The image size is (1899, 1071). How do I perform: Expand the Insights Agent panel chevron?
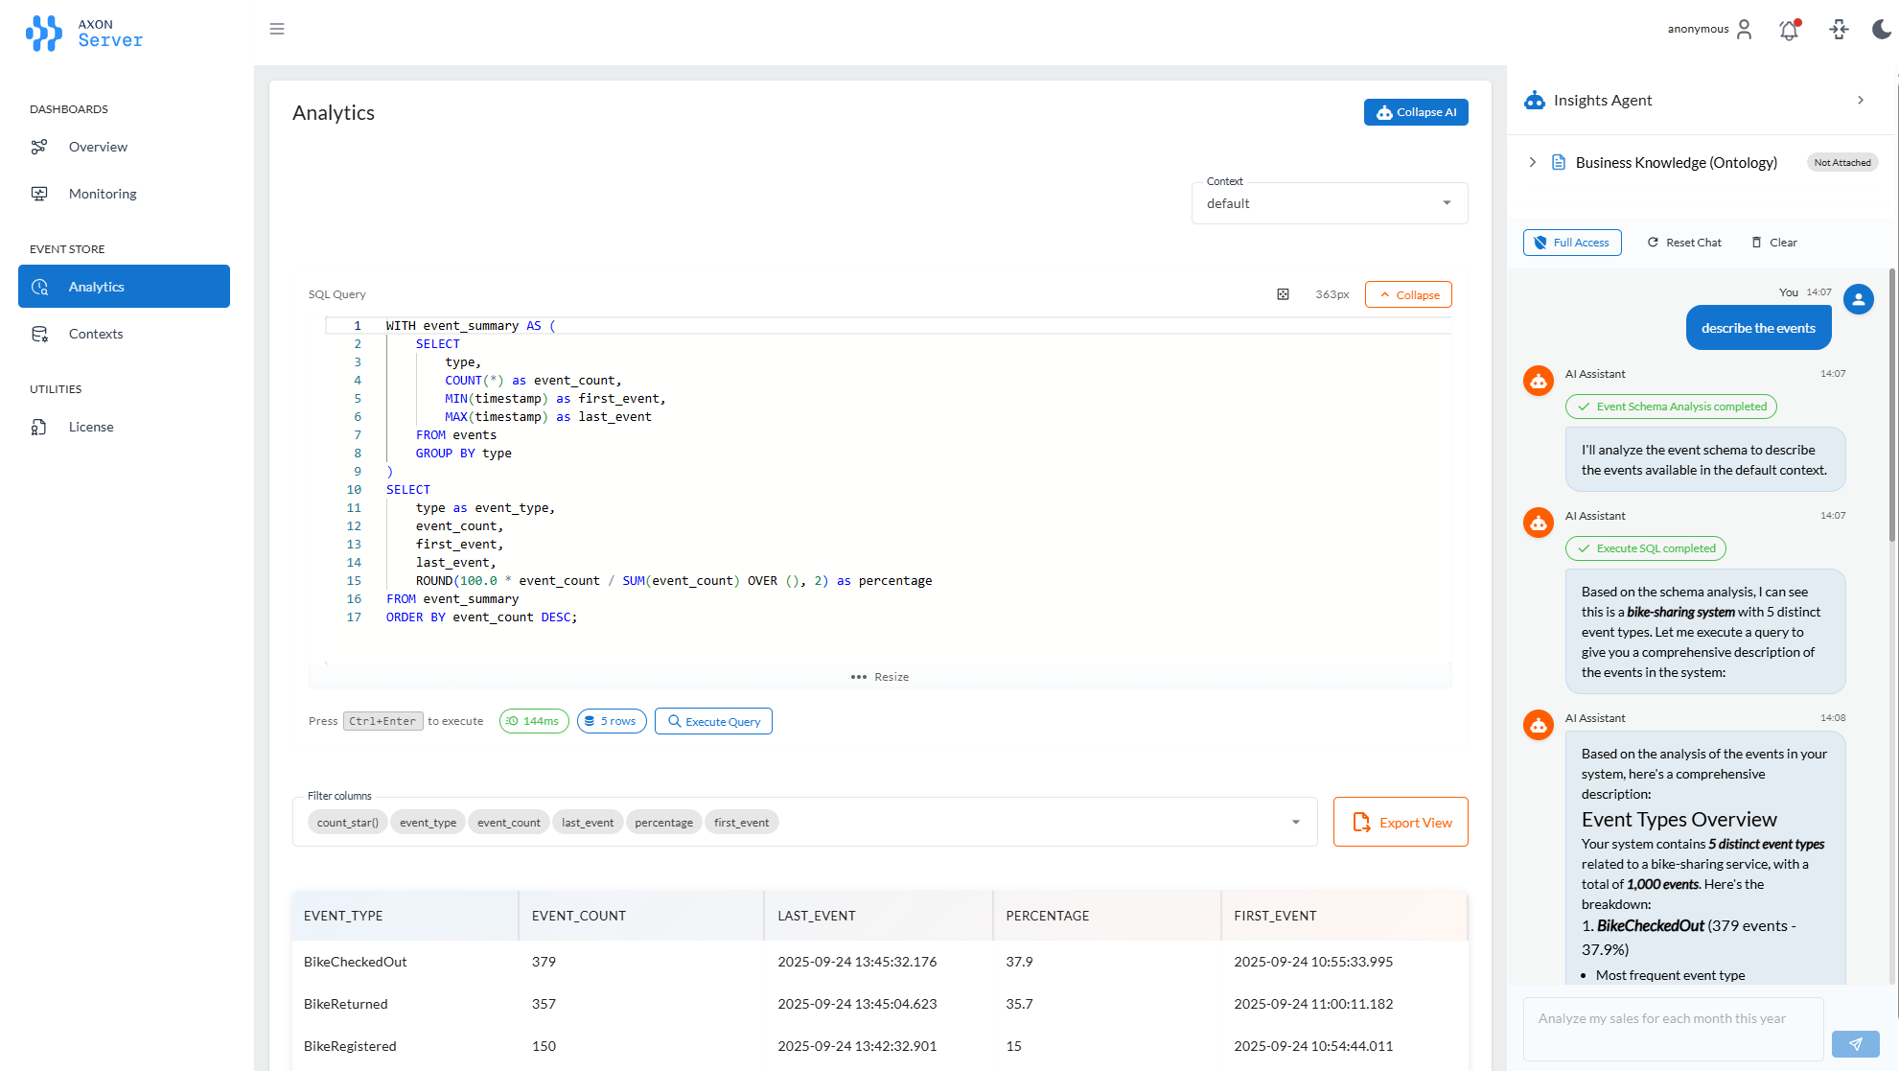(1861, 100)
